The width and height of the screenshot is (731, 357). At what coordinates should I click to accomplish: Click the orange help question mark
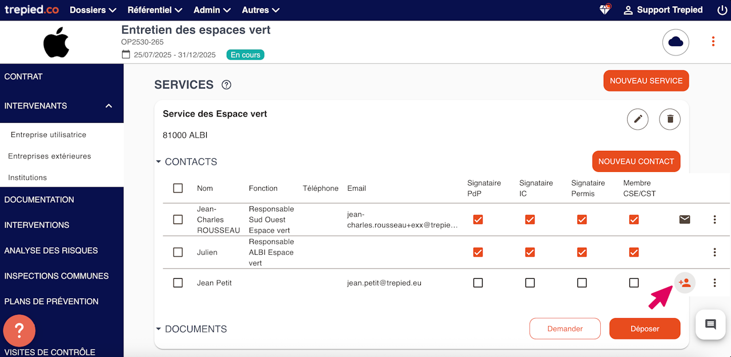coord(19,330)
